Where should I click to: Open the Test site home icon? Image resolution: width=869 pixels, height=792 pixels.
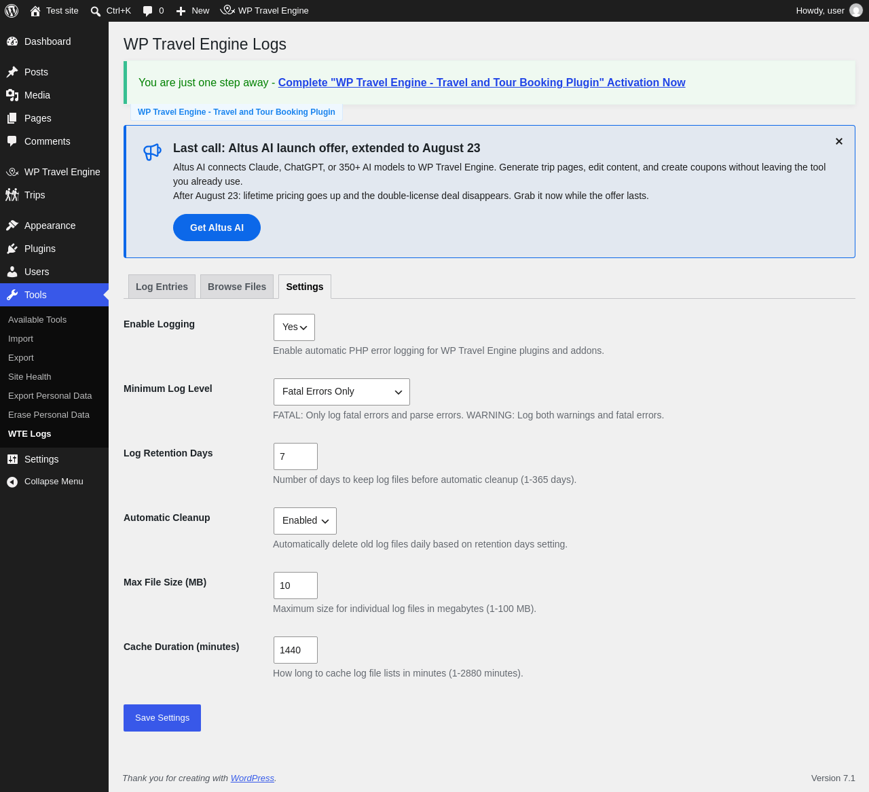tap(35, 11)
